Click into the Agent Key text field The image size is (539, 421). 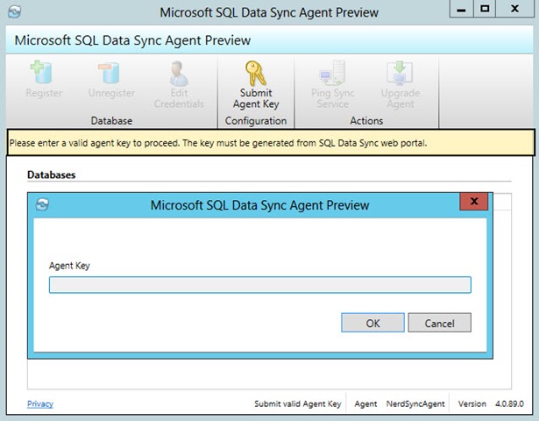pos(260,285)
